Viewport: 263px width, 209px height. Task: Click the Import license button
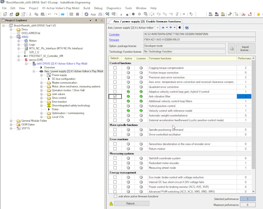(x=246, y=49)
